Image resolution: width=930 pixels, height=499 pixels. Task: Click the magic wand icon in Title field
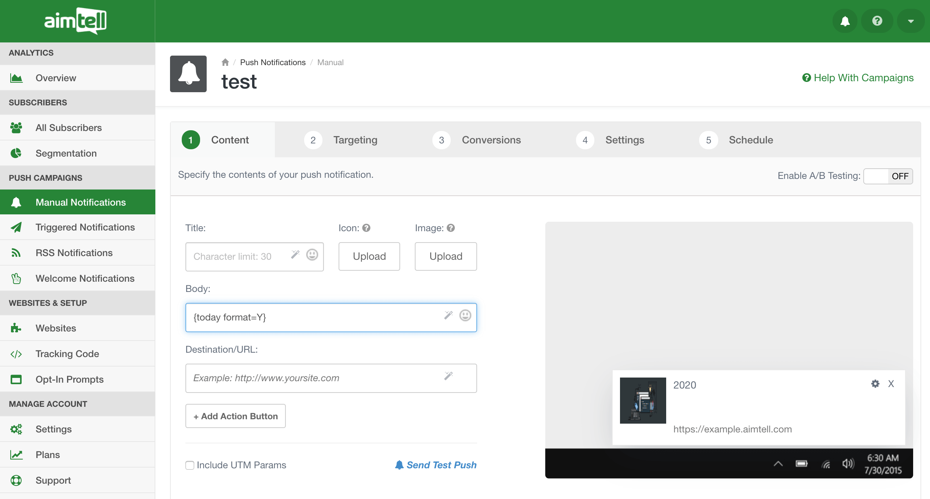[x=295, y=255]
